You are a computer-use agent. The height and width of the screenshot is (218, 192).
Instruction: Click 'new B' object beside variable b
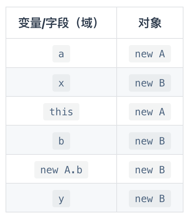pos(150,141)
